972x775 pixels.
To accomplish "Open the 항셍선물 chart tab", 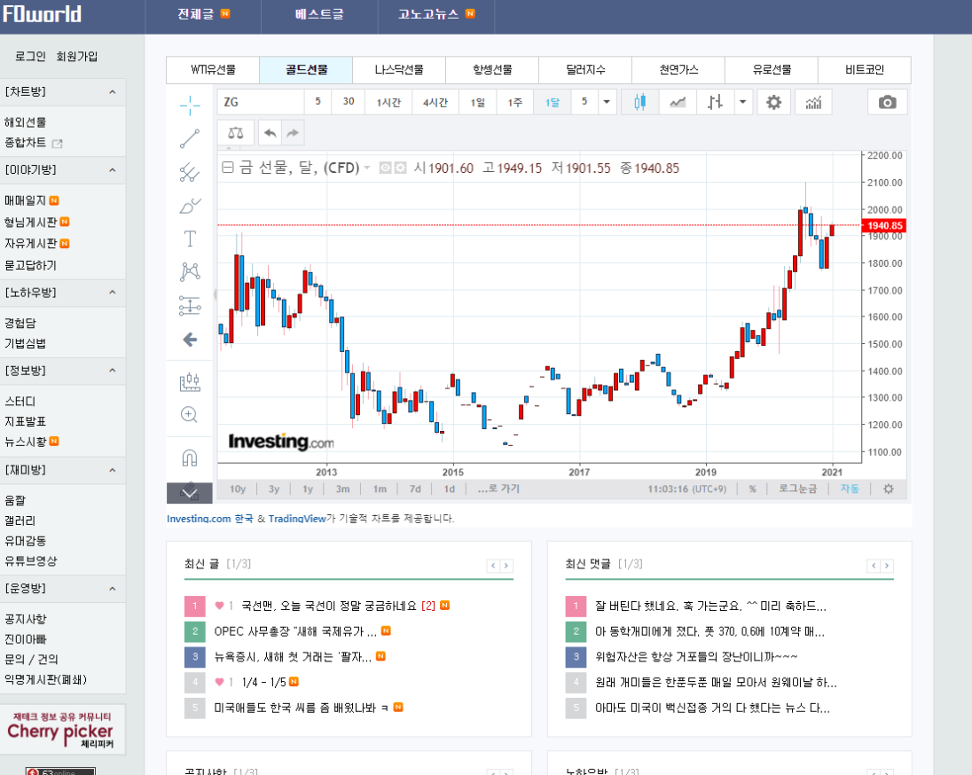I will 492,70.
